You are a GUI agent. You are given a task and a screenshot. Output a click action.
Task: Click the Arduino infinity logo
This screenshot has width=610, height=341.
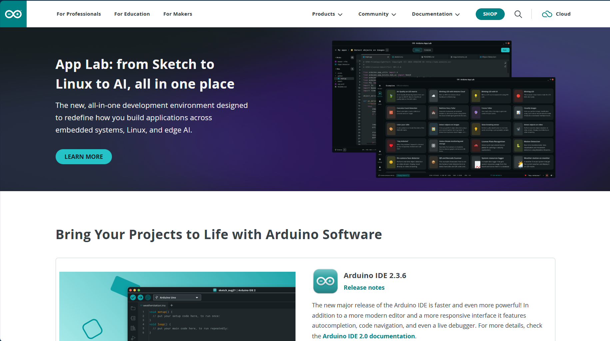coord(13,14)
